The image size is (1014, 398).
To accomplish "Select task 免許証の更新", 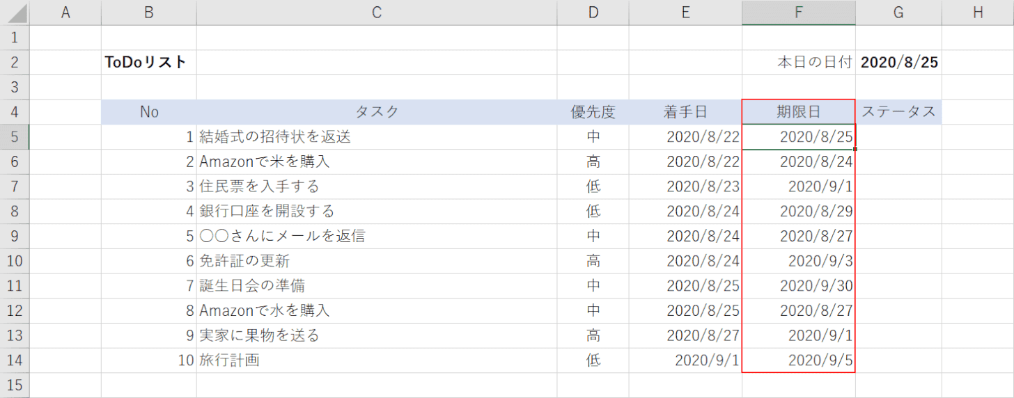I will coord(377,262).
